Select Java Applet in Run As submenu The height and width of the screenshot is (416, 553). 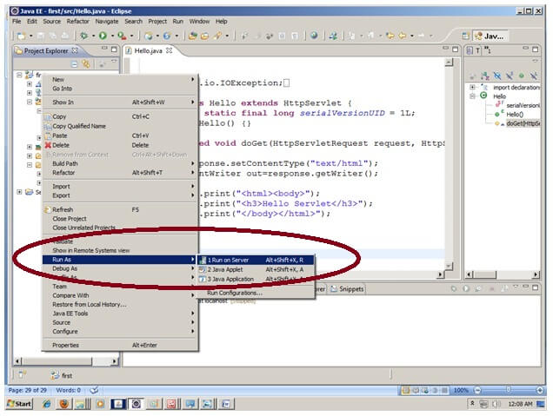pos(256,269)
